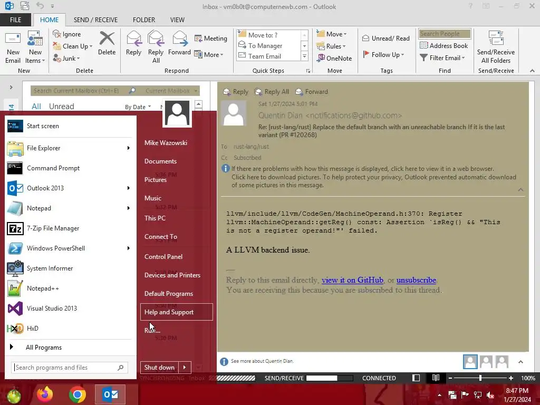Screen dimensions: 540x405
Task: Click the Search programs and files box
Action: [x=69, y=368]
